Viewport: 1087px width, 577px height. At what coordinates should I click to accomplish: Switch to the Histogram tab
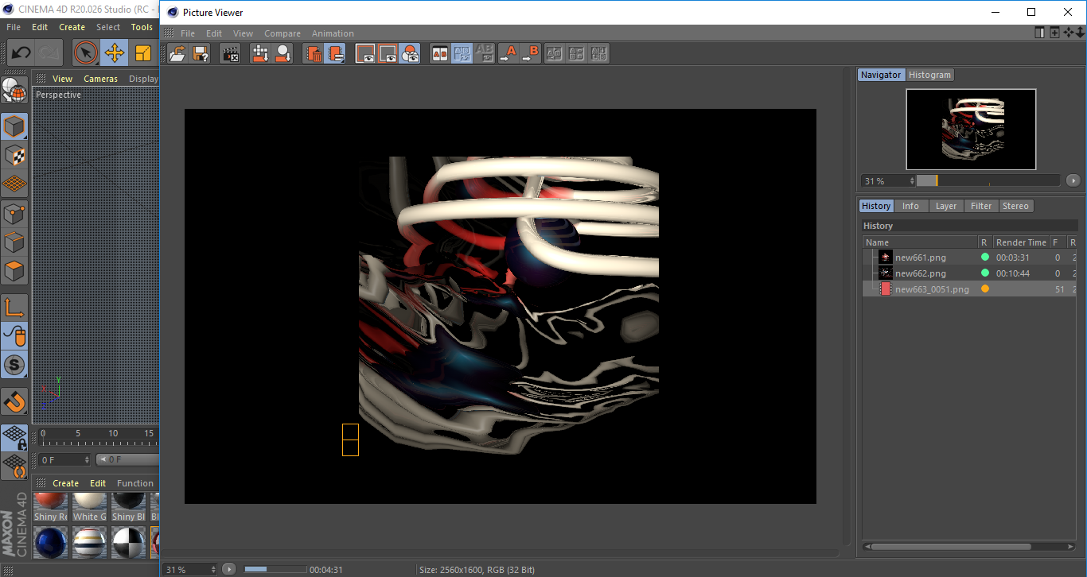(x=929, y=75)
